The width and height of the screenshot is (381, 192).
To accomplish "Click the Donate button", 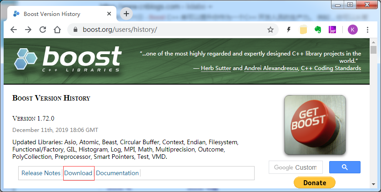I will click(315, 183).
